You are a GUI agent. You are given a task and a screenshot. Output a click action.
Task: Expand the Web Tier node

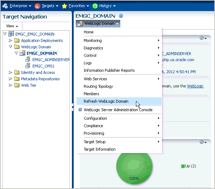10,85
